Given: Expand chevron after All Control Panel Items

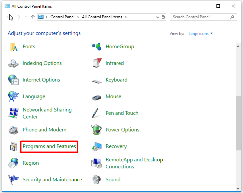Looking at the screenshot, I should (x=126, y=17).
